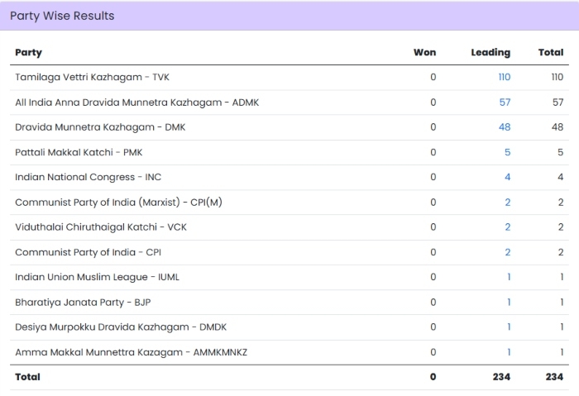Open BJP leading count link

509,303
